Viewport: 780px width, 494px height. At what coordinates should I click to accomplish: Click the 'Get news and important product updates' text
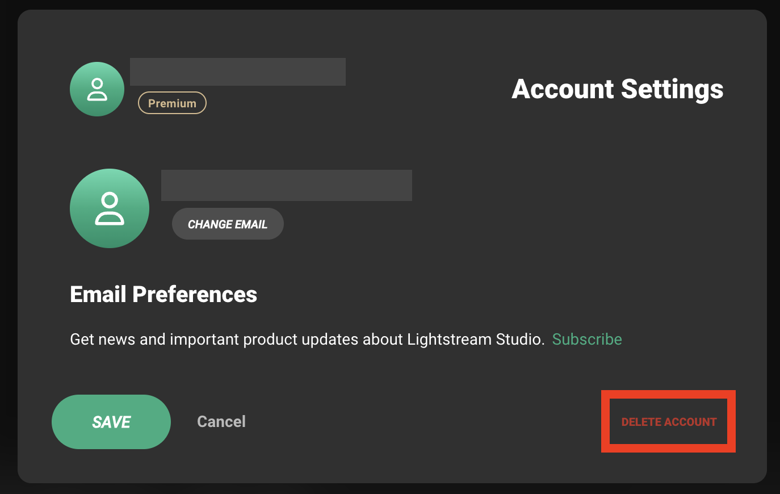pyautogui.click(x=307, y=339)
